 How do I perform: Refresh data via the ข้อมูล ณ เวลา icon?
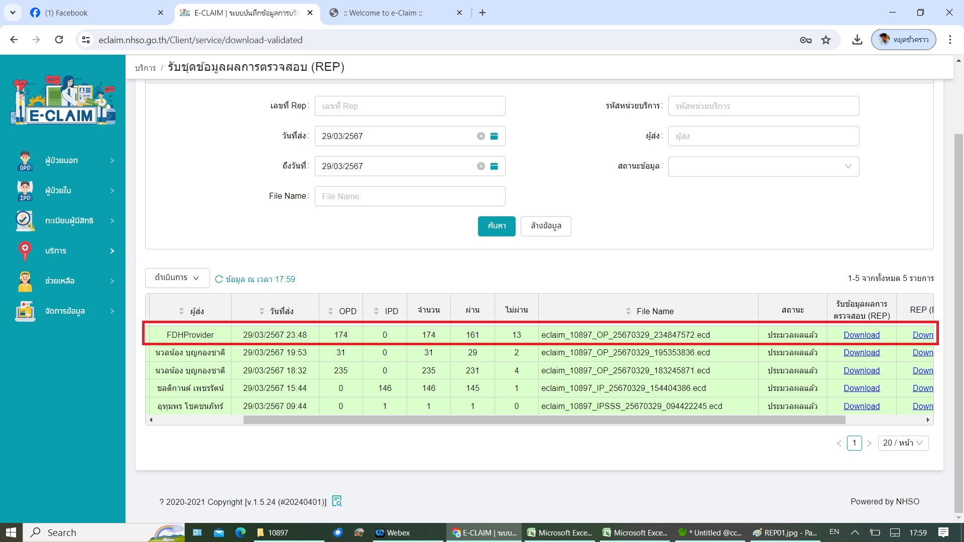coord(219,279)
